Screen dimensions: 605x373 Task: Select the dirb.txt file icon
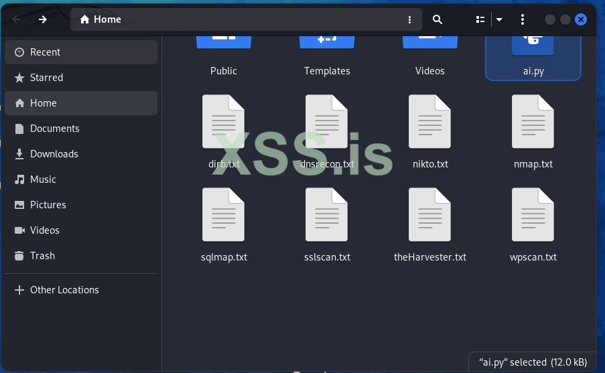pos(223,121)
